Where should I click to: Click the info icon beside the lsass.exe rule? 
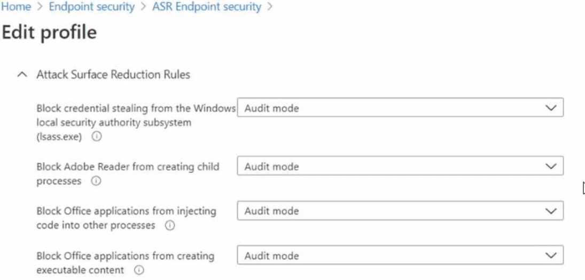click(97, 137)
